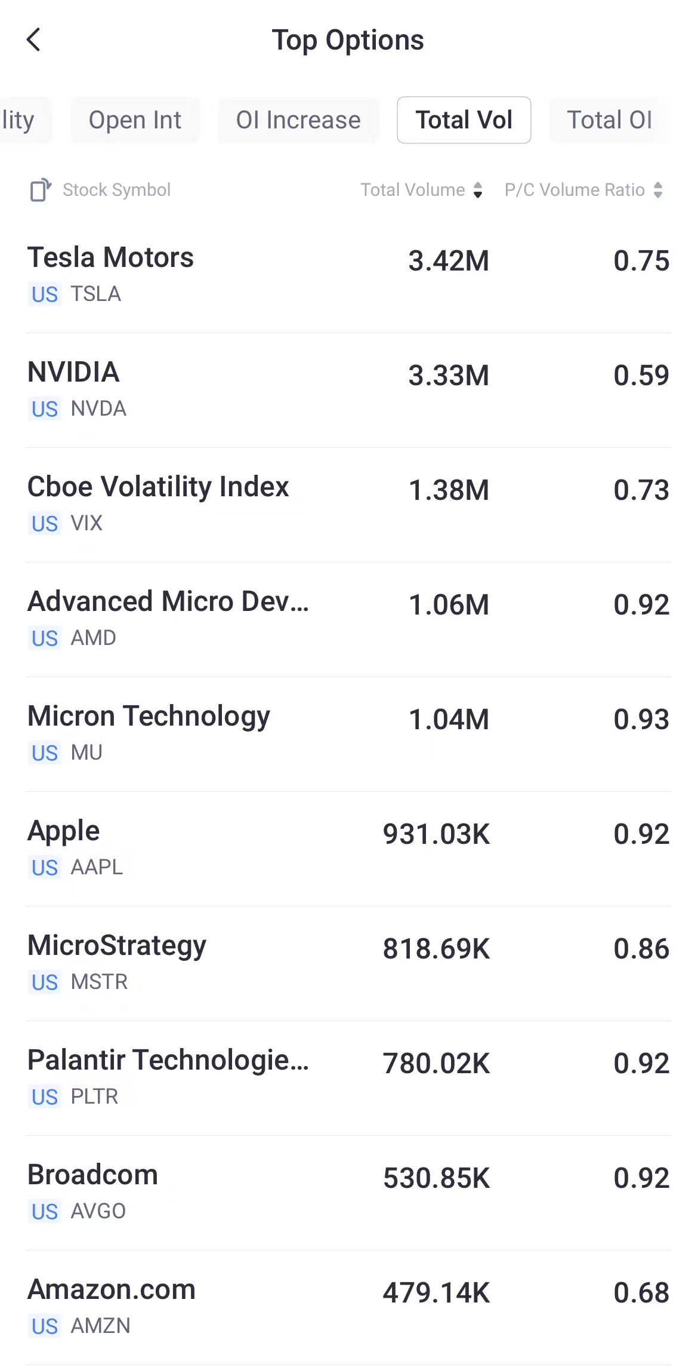Select Advanced Micro Devices row

pos(349,619)
